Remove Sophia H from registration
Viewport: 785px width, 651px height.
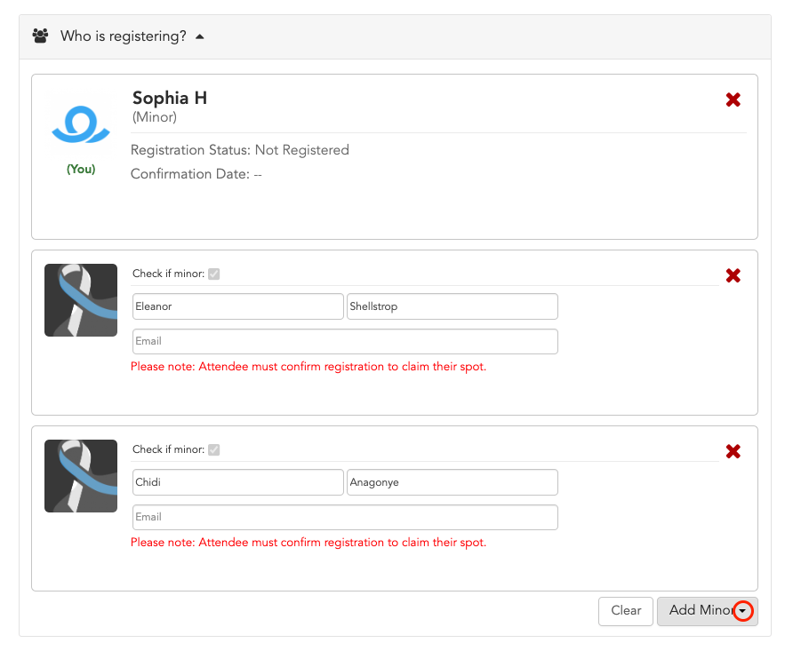733,100
